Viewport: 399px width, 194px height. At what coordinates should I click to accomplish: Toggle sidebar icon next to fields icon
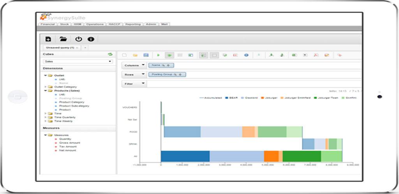pos(191,55)
